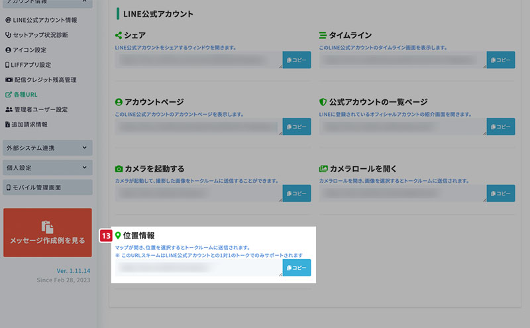Click the map pin icon beside 位置情報
The image size is (530, 328).
[118, 235]
